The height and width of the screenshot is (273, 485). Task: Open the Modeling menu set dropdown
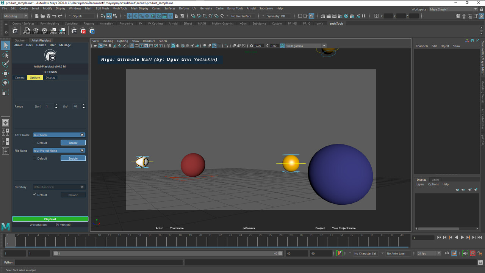pos(16,16)
